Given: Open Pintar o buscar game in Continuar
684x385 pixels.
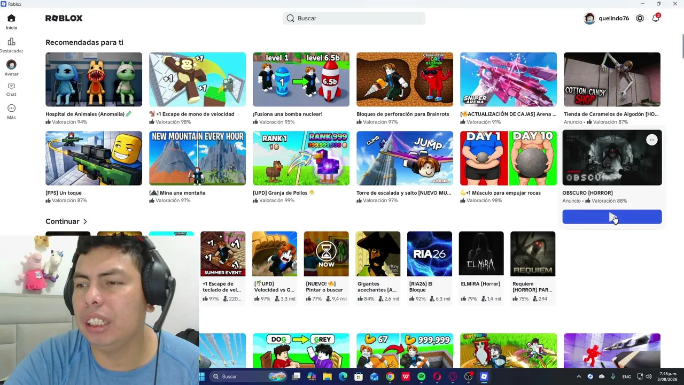Looking at the screenshot, I should [x=326, y=254].
